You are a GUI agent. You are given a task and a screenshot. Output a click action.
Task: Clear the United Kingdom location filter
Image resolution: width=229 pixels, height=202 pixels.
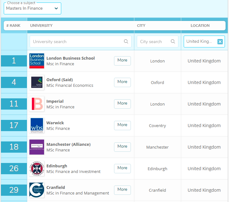(220, 42)
